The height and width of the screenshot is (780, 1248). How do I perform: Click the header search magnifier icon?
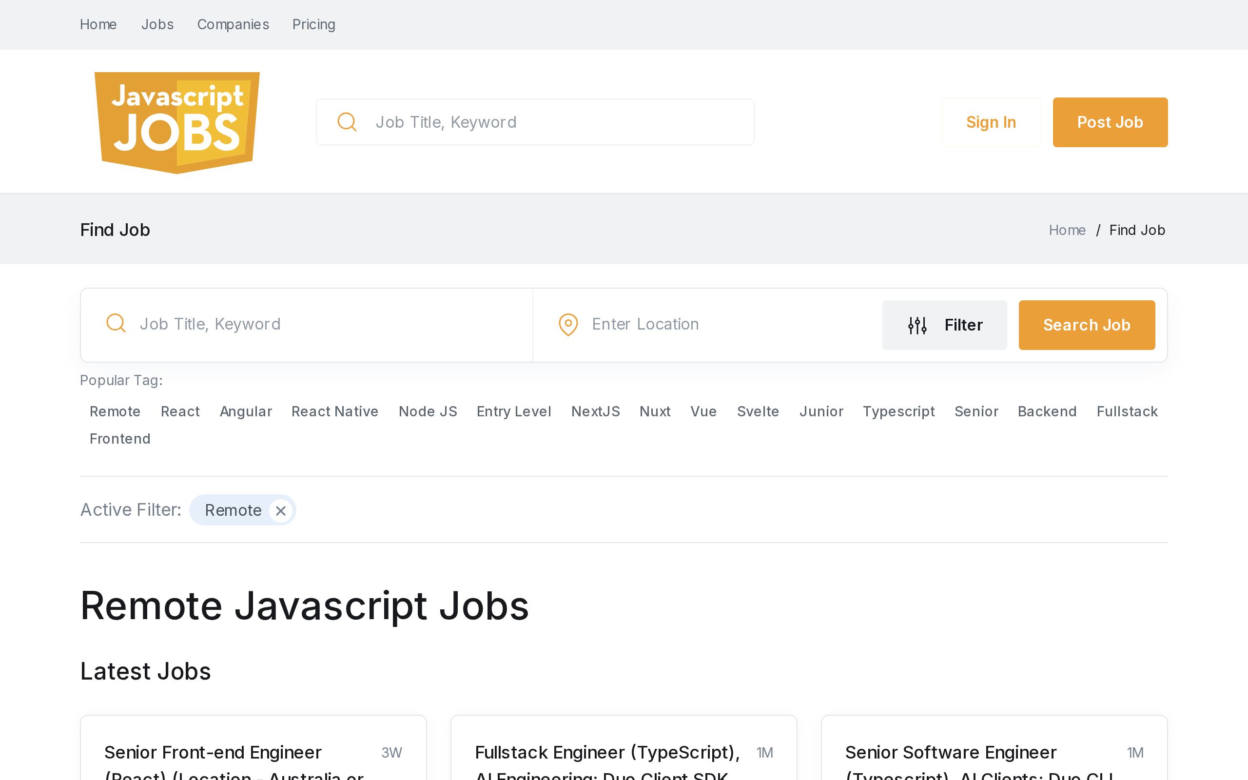(x=347, y=122)
